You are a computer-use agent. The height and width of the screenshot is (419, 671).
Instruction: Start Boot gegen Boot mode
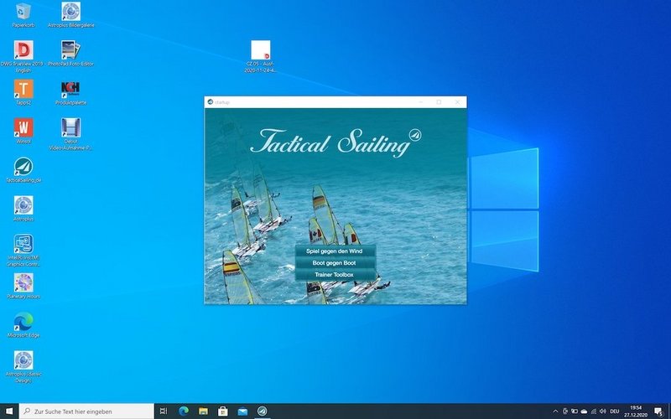335,263
